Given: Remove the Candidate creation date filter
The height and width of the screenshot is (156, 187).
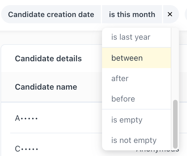Looking at the screenshot, I should pyautogui.click(x=170, y=14).
